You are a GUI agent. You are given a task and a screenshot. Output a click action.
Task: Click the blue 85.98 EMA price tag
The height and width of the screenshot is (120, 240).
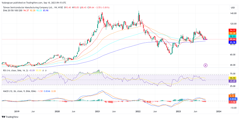coord(232,42)
